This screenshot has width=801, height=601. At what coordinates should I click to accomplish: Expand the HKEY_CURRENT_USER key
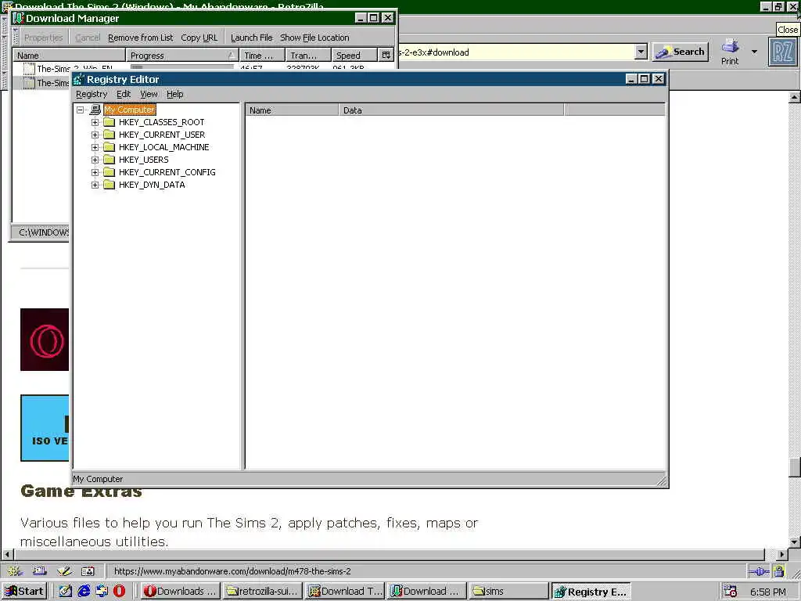[95, 135]
